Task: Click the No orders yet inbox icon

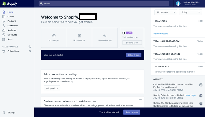Action: [79, 36]
